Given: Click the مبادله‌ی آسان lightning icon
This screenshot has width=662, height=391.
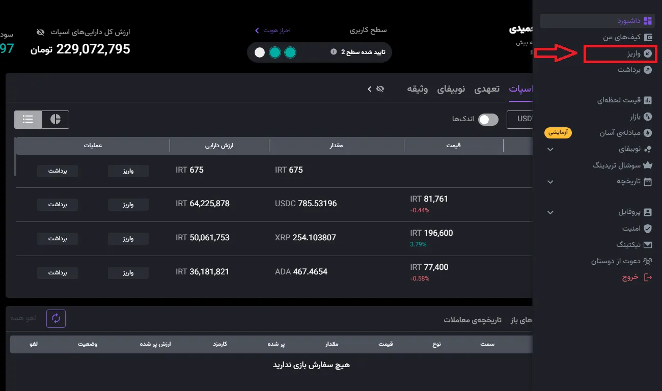Looking at the screenshot, I should 648,132.
